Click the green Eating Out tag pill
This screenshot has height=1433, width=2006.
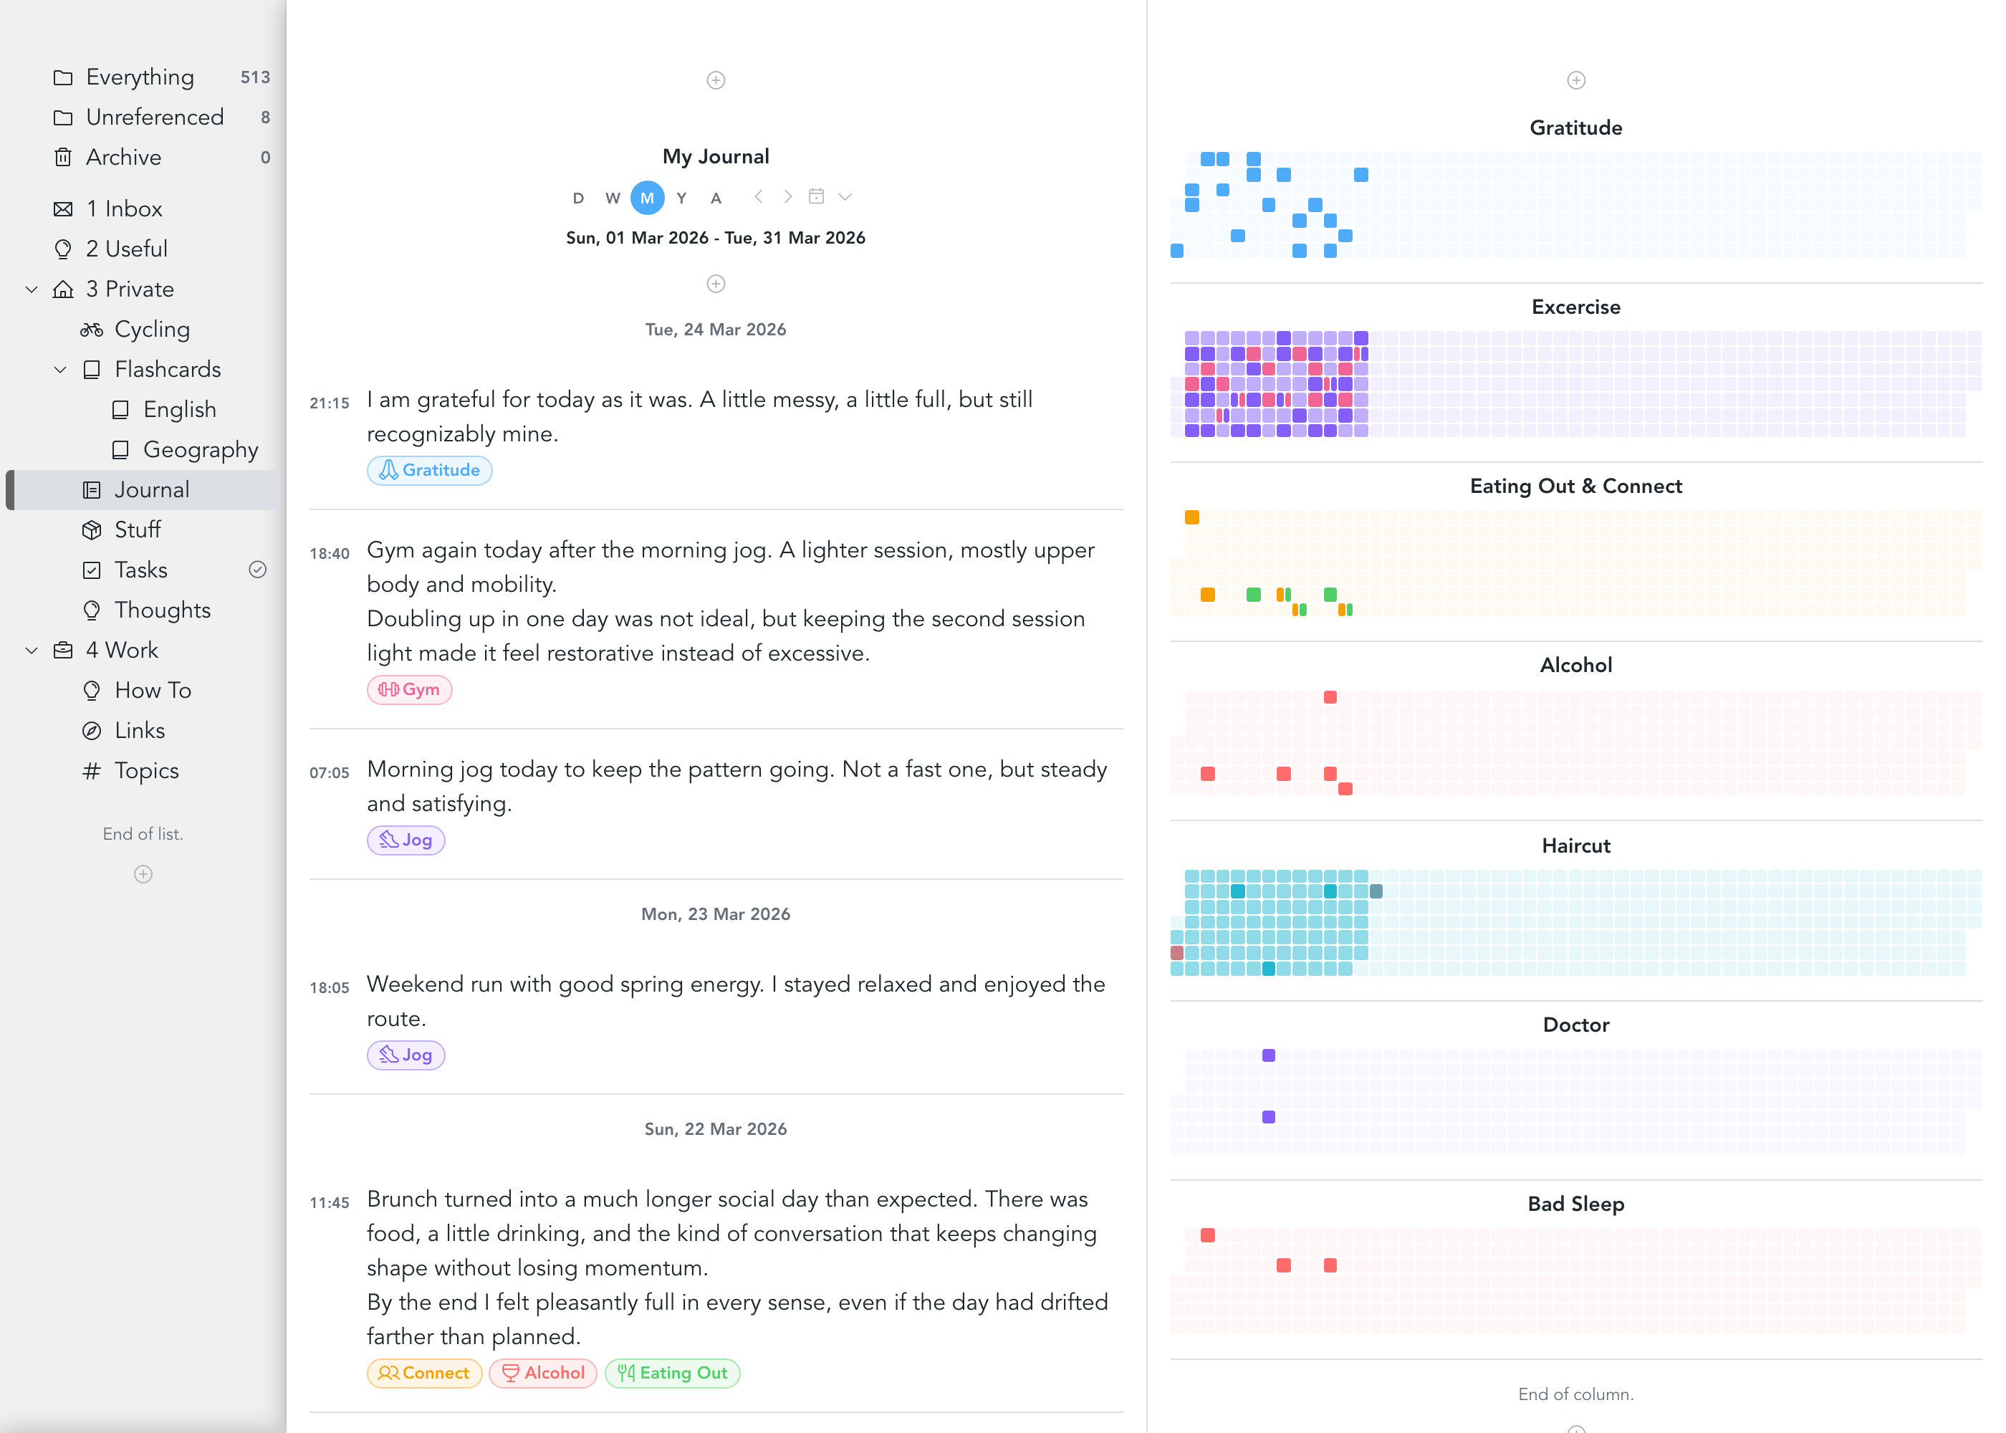tap(672, 1373)
